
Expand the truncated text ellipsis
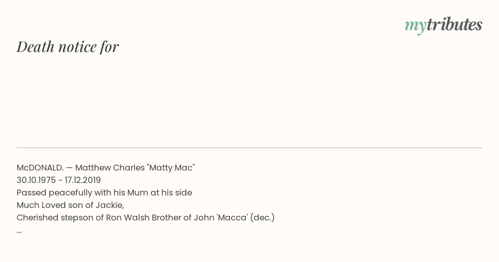coord(19,231)
